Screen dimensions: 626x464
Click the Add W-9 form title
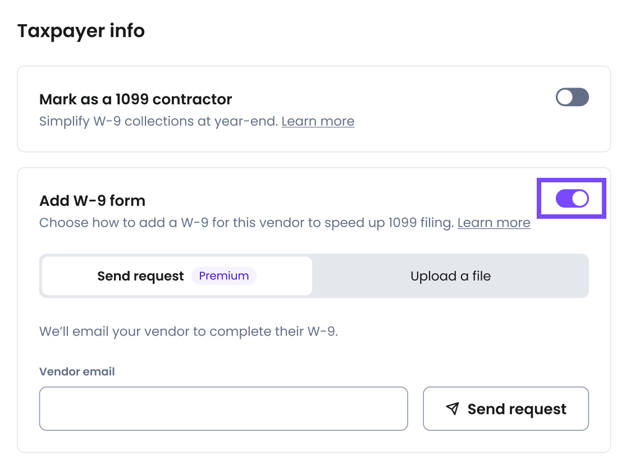[x=92, y=200]
